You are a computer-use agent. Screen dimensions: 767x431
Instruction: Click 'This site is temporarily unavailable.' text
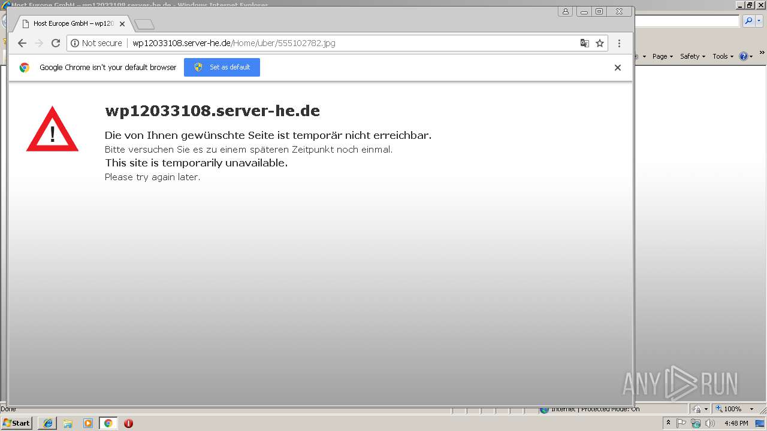[x=196, y=163]
